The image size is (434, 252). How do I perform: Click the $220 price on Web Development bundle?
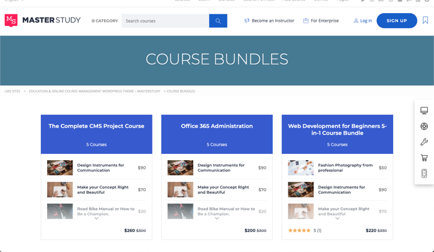(371, 230)
